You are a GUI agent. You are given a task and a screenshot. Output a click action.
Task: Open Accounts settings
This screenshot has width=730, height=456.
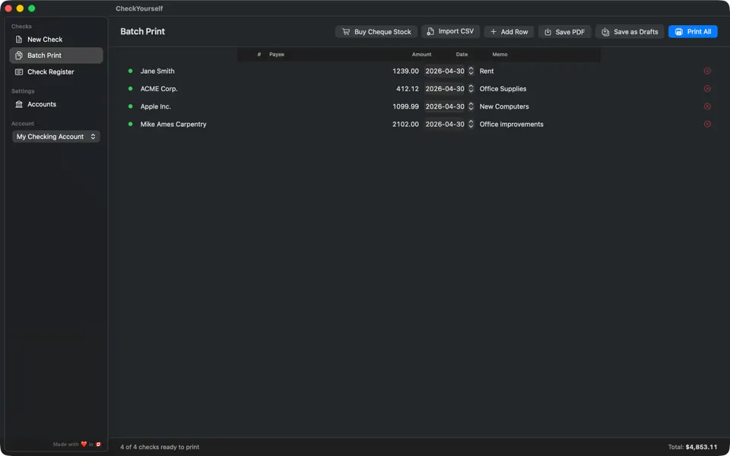(56, 104)
